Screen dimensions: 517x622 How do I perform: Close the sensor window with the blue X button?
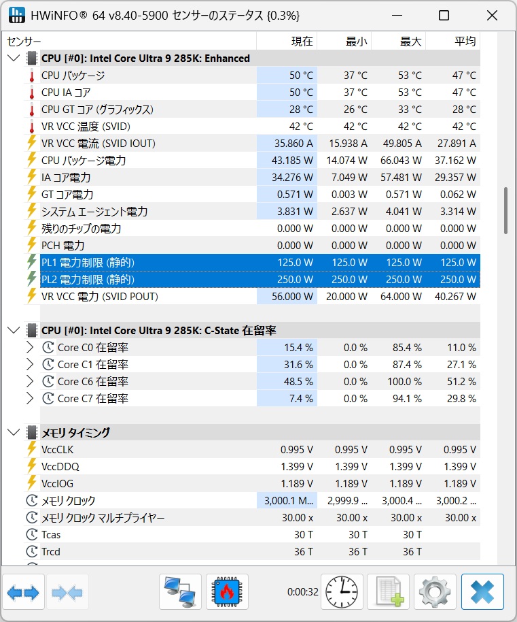(x=482, y=591)
